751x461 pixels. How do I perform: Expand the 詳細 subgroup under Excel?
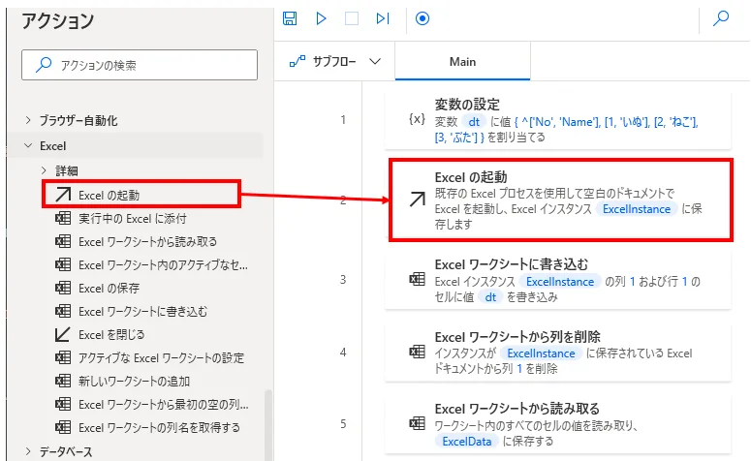click(44, 170)
